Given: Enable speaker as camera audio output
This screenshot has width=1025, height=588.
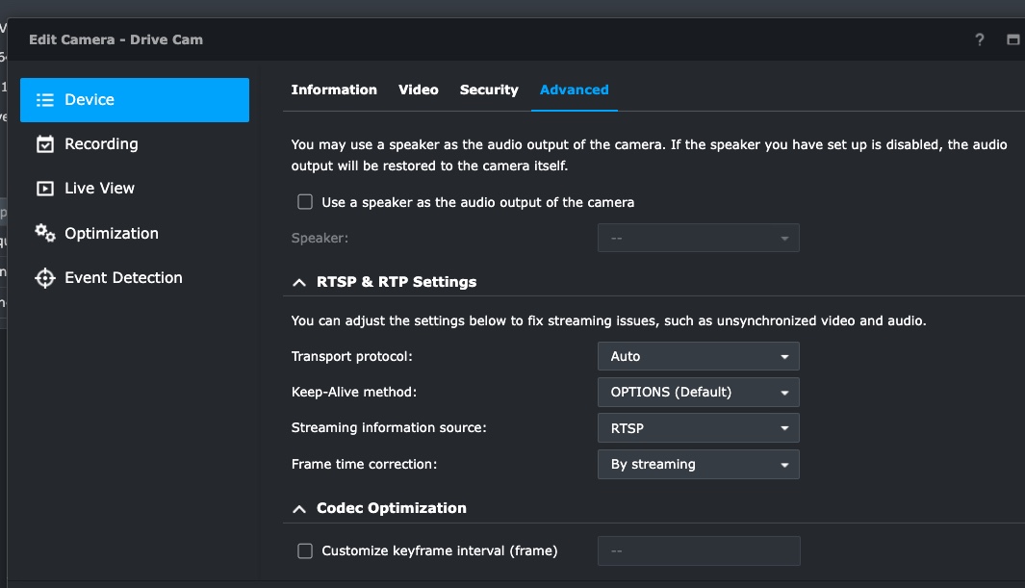Looking at the screenshot, I should pyautogui.click(x=305, y=202).
